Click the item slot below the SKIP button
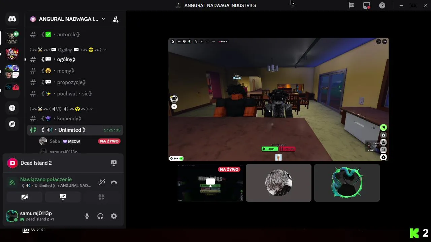Screen dimensions: 431x242 tap(278, 157)
